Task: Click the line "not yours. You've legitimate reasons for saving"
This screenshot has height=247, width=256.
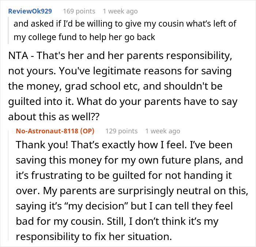Action: (120, 70)
